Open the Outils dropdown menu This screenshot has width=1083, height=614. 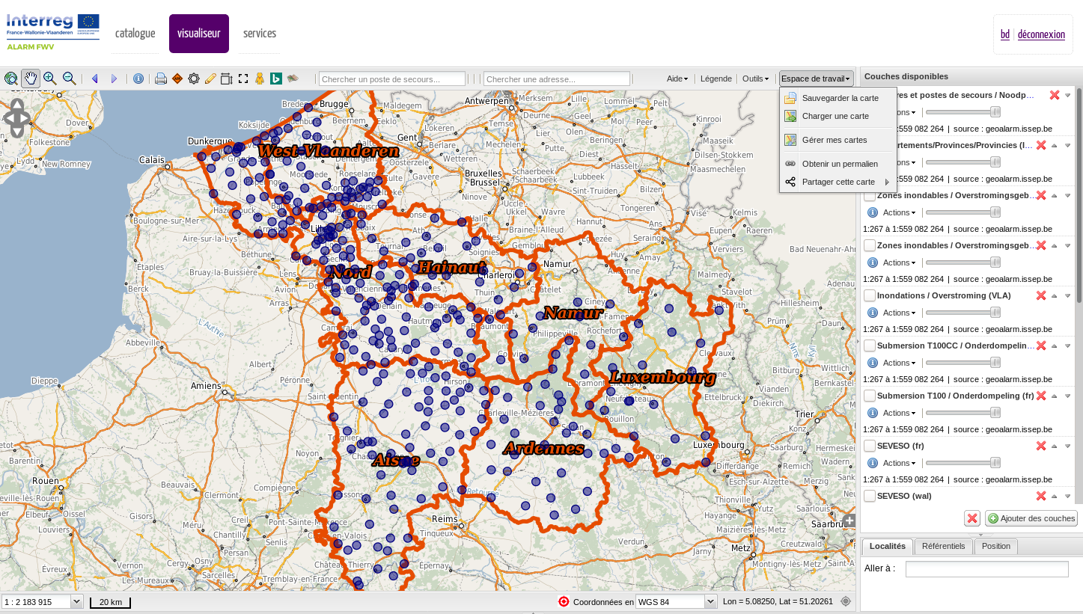tap(755, 79)
